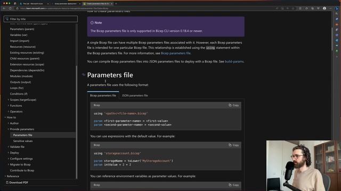The width and height of the screenshot is (341, 191).
Task: Open a new browser tab with the plus
Action: pos(116,4)
